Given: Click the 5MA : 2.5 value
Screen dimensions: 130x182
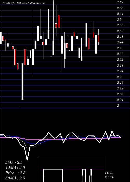Looking at the screenshot, I should click(14, 162).
